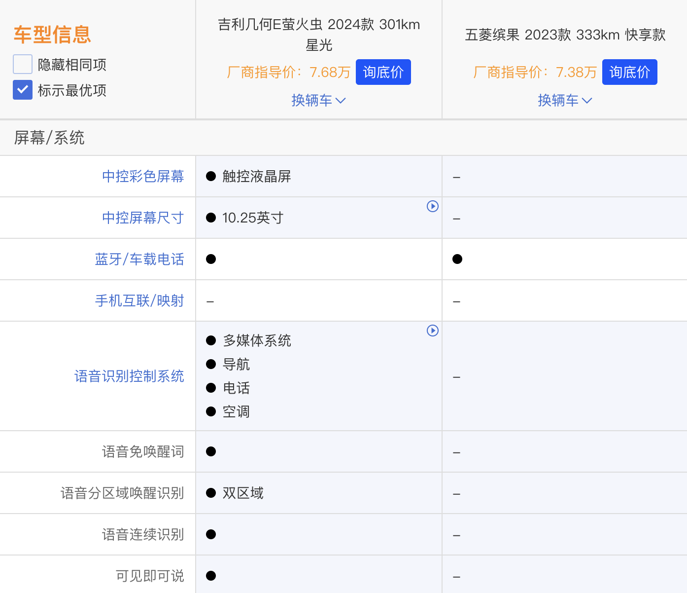Click 可见即可说 row label

(150, 576)
